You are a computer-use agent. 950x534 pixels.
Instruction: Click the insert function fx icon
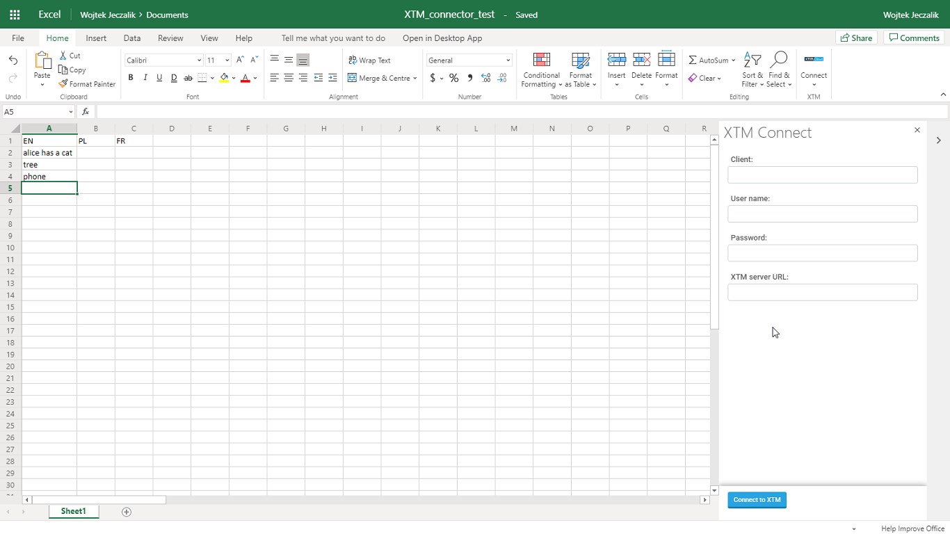(86, 112)
